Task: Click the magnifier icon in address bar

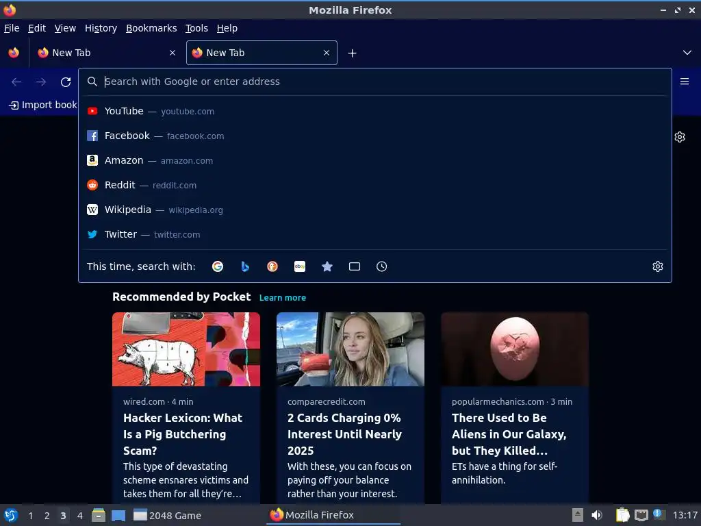Action: [x=92, y=82]
